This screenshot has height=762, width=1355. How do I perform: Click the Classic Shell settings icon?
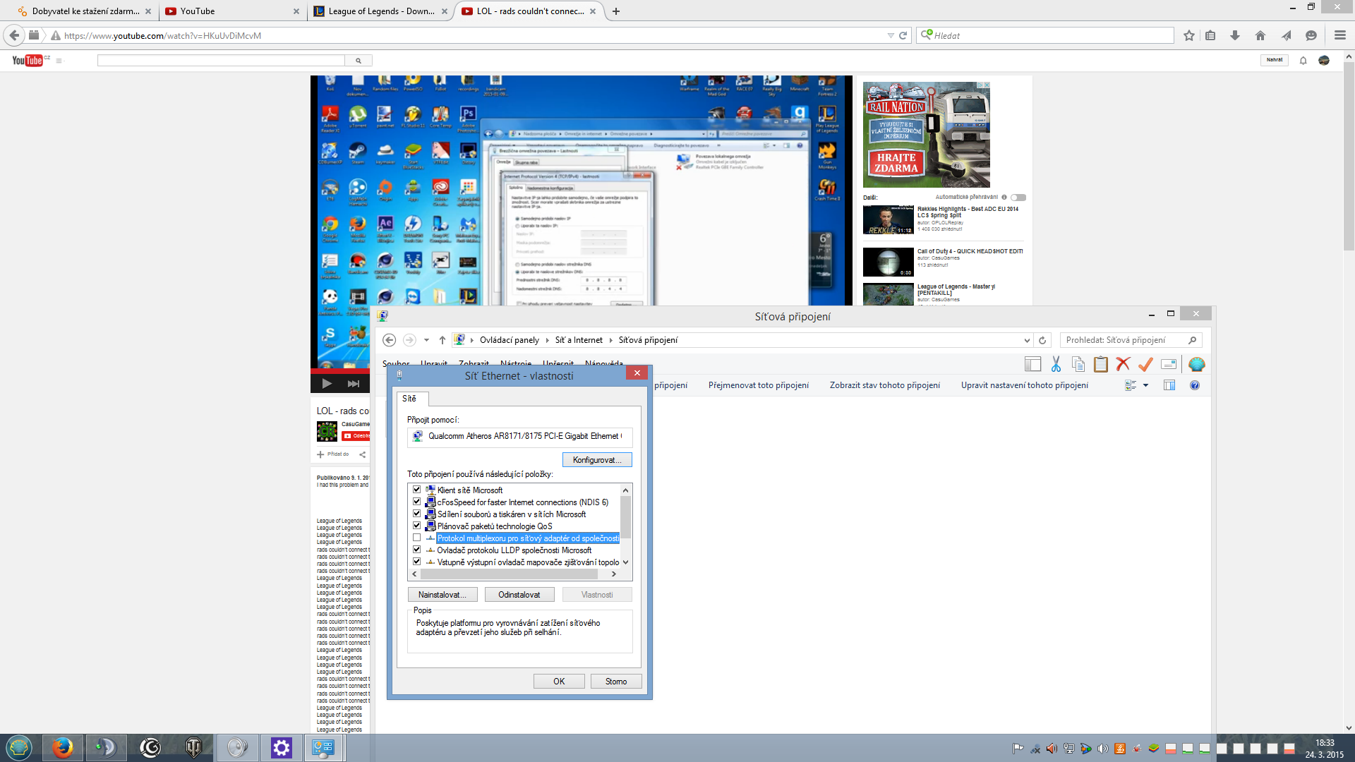1196,364
